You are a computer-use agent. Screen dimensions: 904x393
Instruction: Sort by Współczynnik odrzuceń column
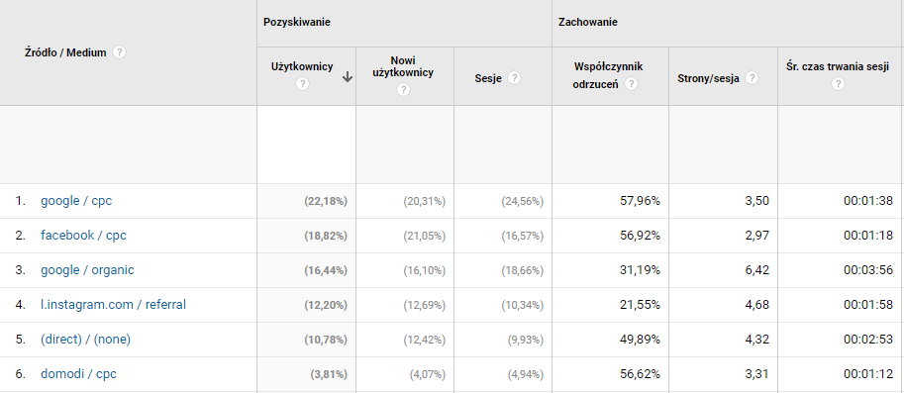click(x=608, y=75)
